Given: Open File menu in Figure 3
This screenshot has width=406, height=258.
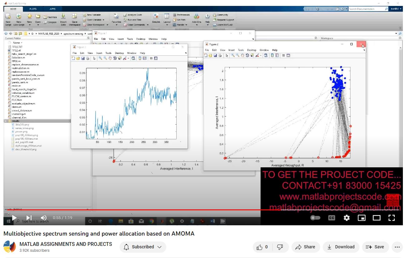Looking at the screenshot, I should pyautogui.click(x=75, y=53).
